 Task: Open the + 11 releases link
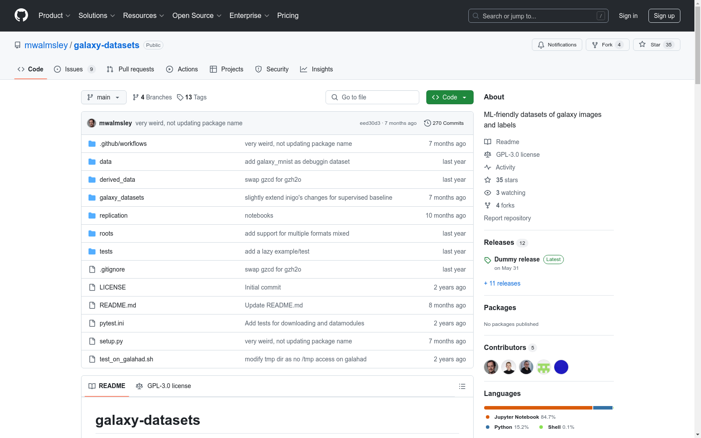[x=502, y=283]
